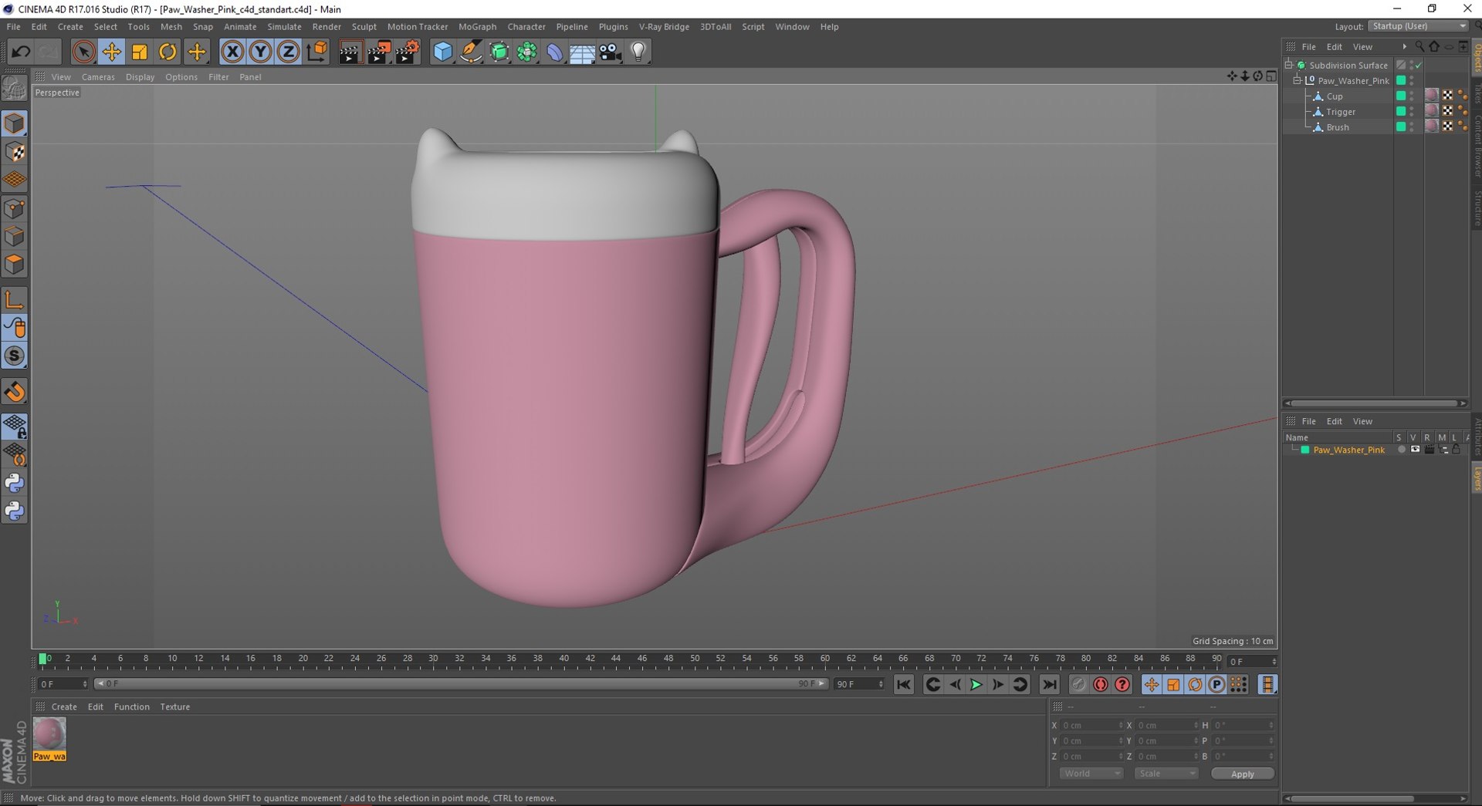Open the Layout Startup dropdown
Viewport: 1482px width, 806px height.
point(1419,26)
